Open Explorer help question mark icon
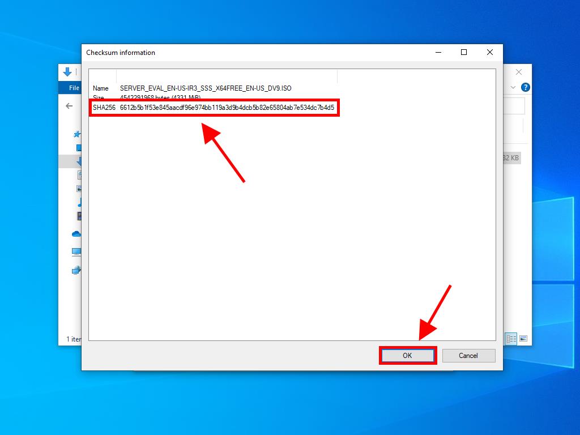Viewport: 580px width, 435px height. (x=525, y=87)
